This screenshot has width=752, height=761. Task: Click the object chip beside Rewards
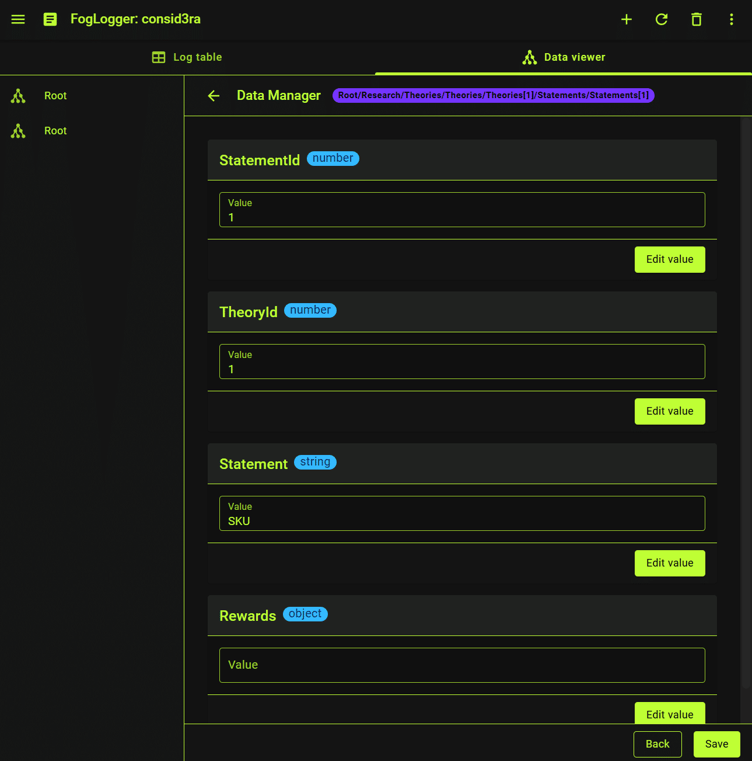click(x=305, y=614)
